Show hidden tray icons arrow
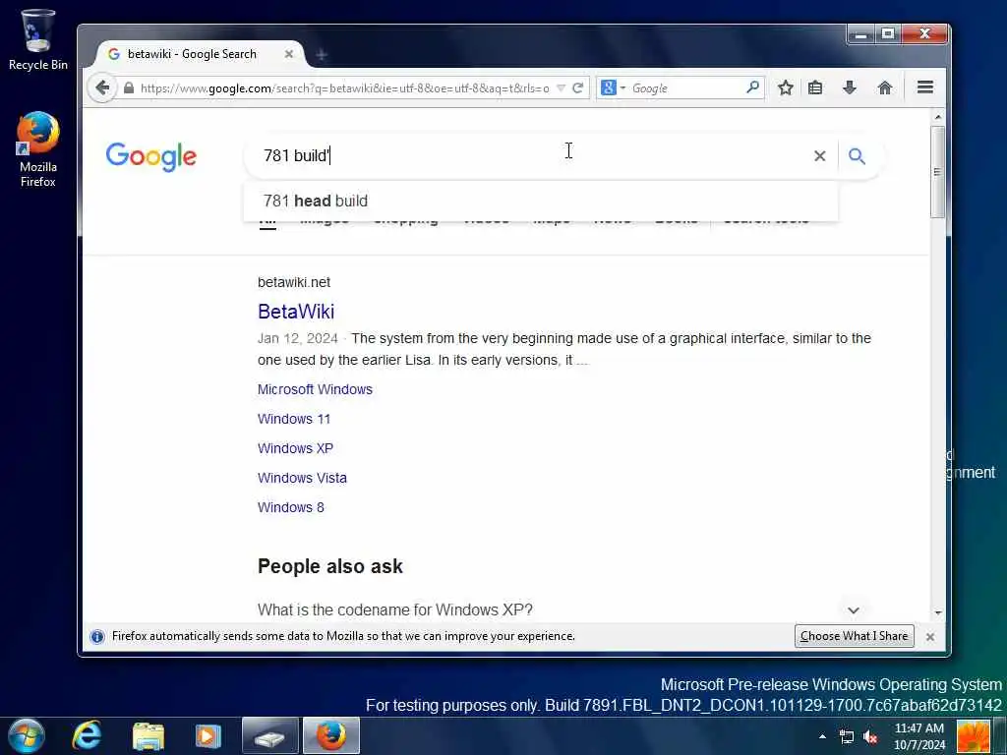This screenshot has height=755, width=1007. [823, 736]
